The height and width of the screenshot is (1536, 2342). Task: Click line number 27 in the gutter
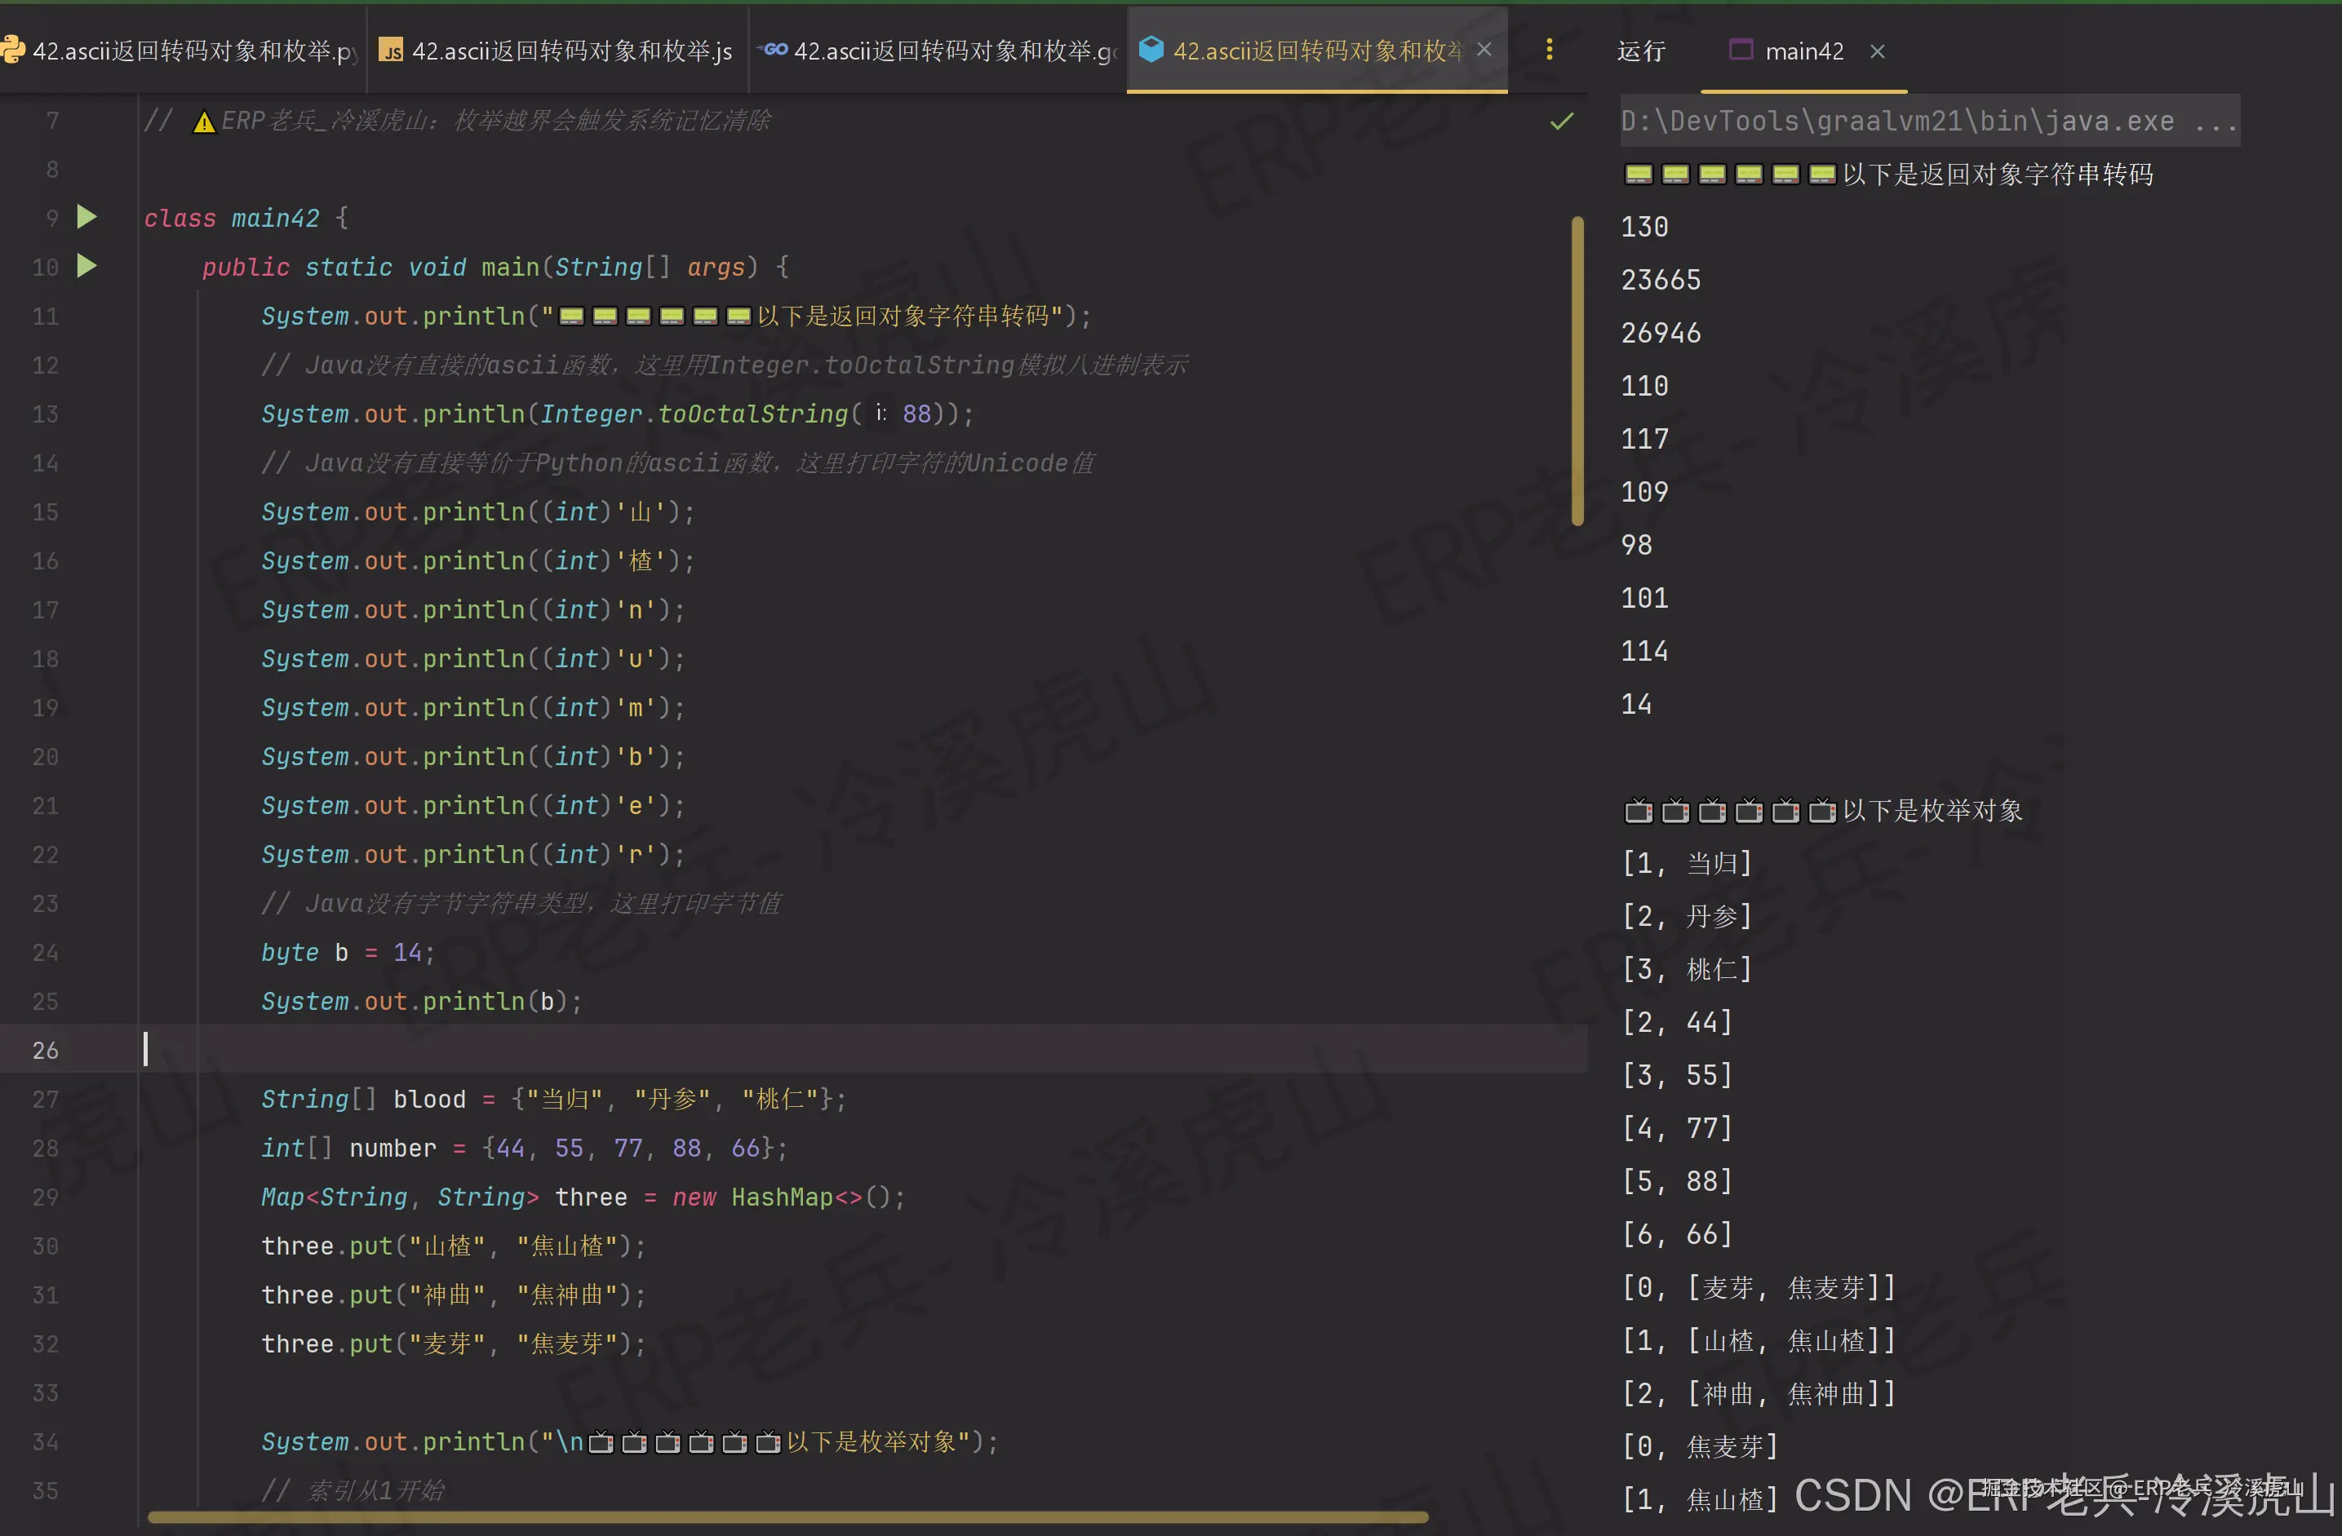[45, 1099]
